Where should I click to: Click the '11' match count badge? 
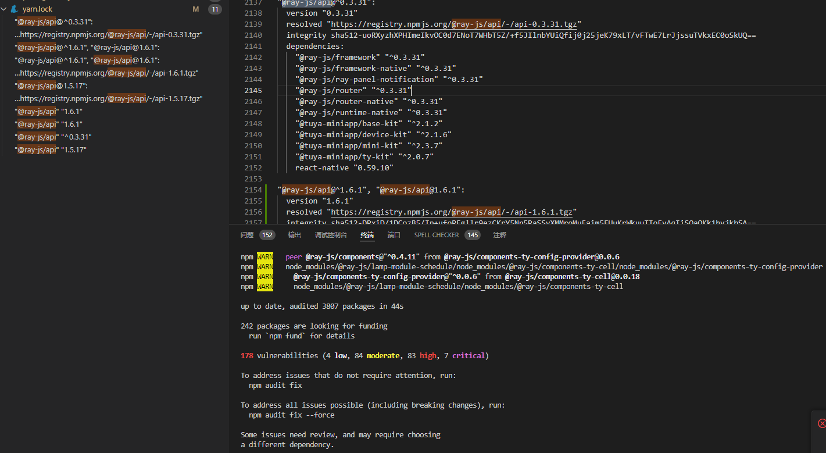click(x=215, y=9)
